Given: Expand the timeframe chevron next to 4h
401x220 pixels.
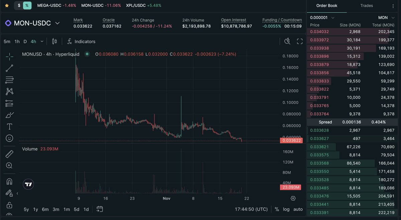Looking at the screenshot, I should 42,41.
